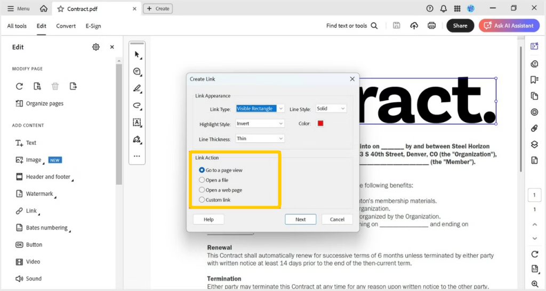
Task: Click the Share button
Action: [x=460, y=26]
